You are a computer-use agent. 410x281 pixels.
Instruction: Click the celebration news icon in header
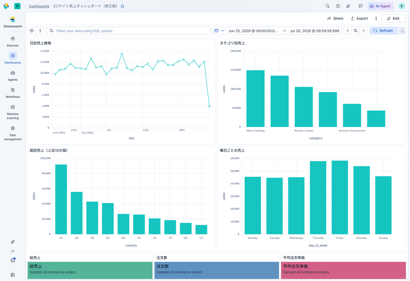click(348, 6)
